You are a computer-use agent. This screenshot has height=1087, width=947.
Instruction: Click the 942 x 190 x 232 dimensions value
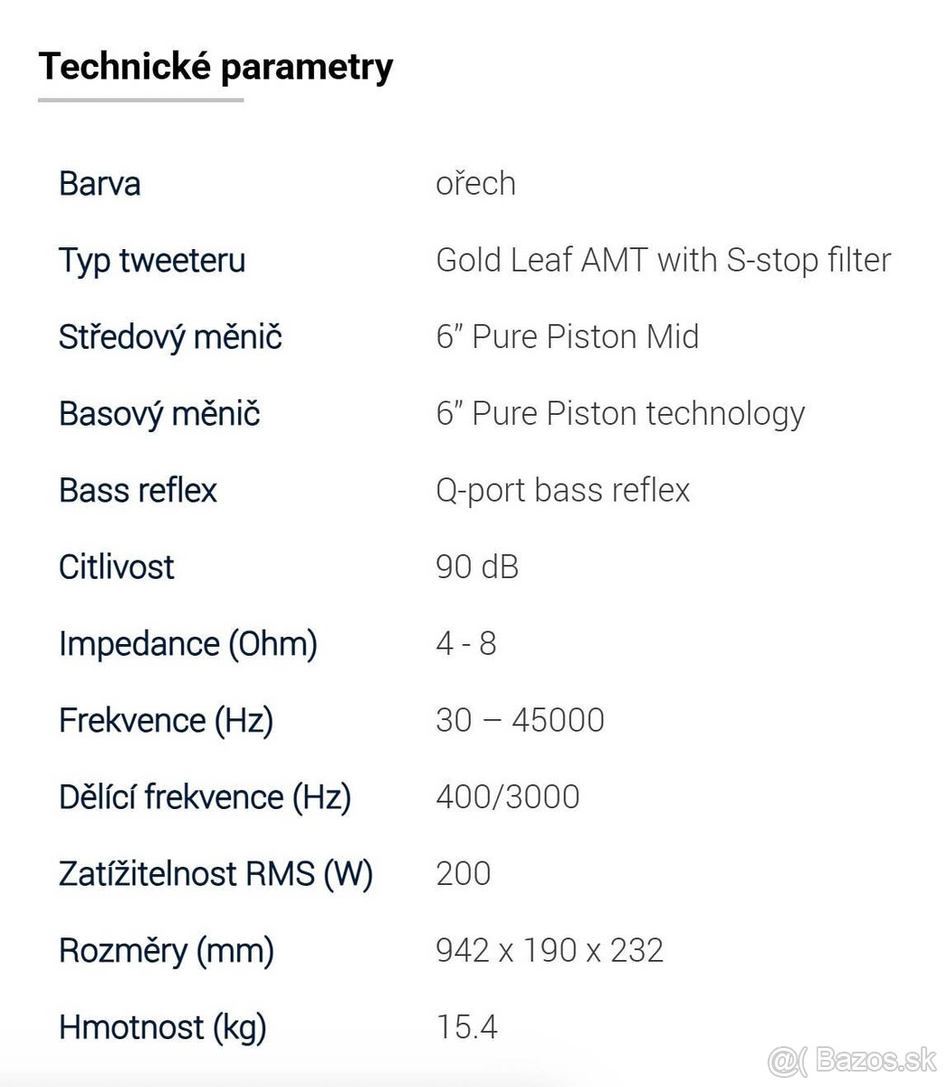pos(550,950)
